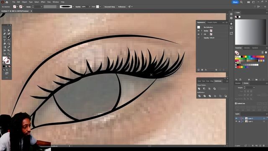
Task: Select the Selection tool arrow in toolbar
Action: [5, 30]
